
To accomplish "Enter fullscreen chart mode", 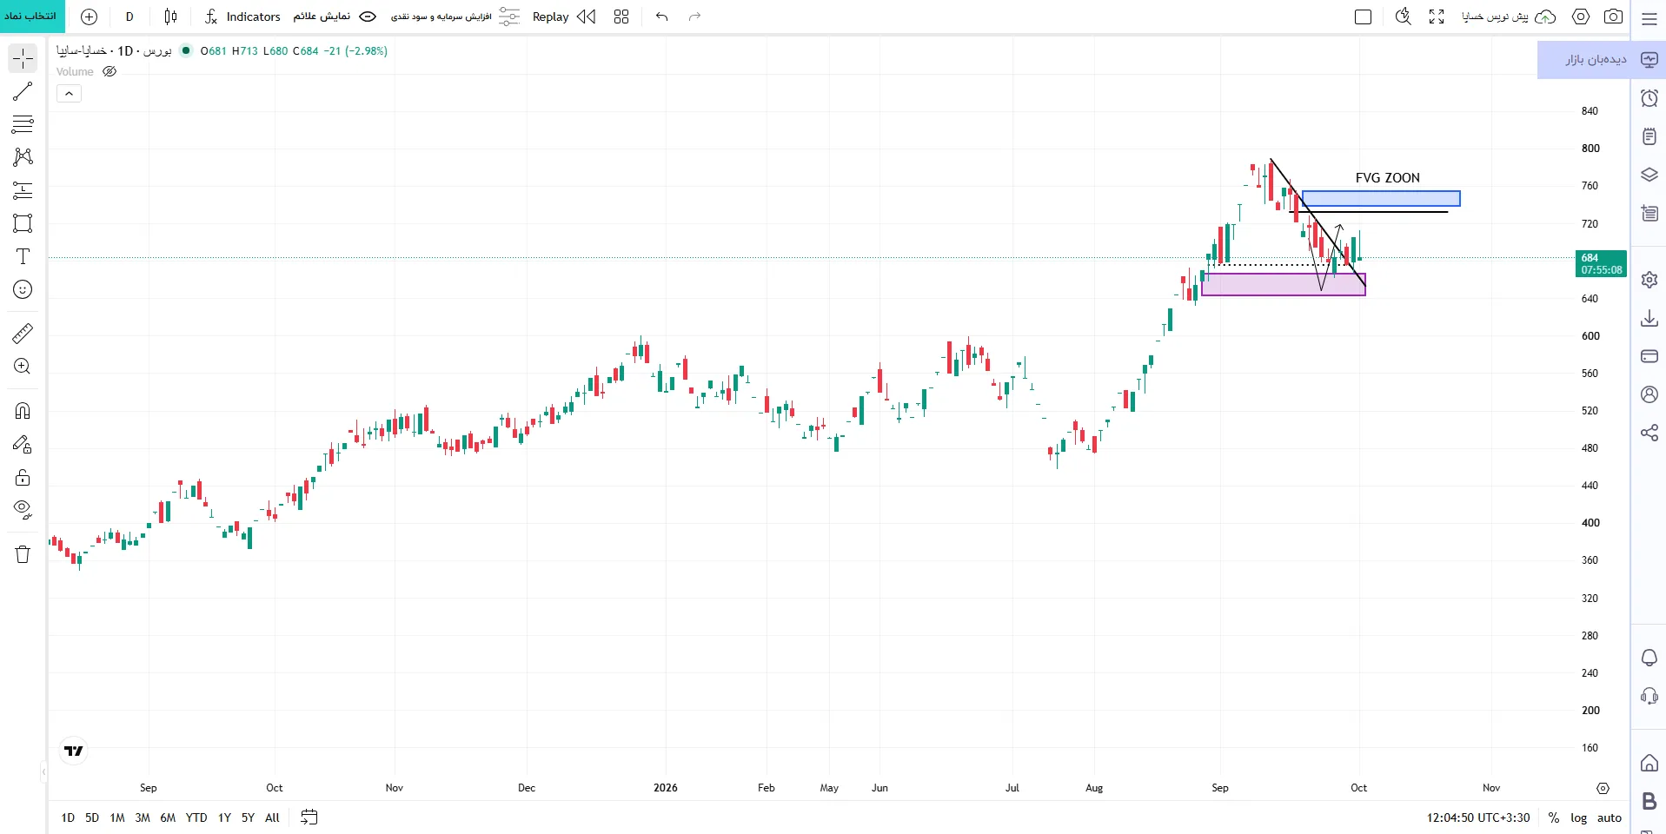I will [1437, 17].
